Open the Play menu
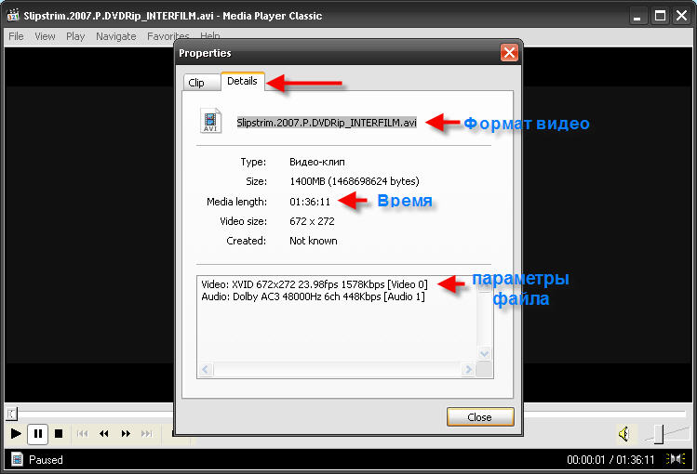 pyautogui.click(x=75, y=36)
